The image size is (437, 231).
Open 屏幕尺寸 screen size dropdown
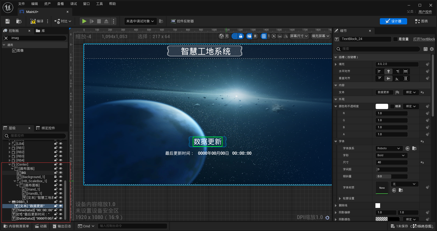299,36
